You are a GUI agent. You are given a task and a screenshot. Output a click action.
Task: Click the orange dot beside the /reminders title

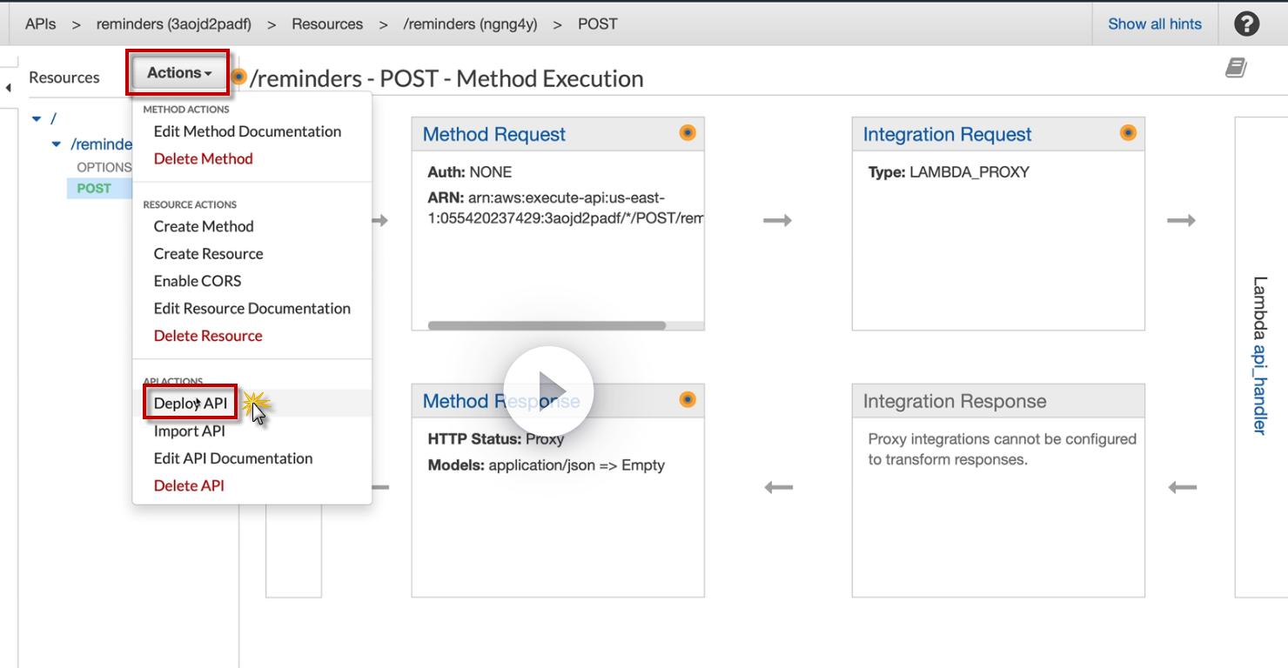point(238,77)
